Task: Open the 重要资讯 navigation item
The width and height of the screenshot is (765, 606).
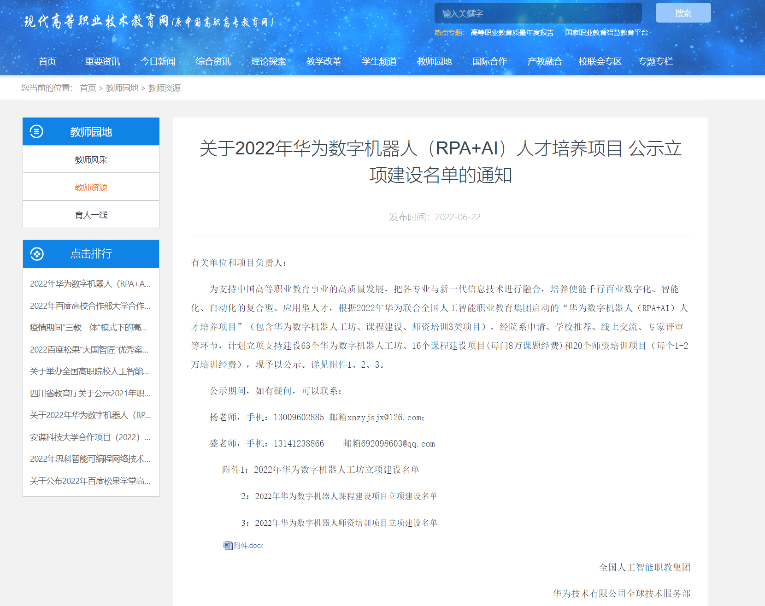Action: (103, 61)
